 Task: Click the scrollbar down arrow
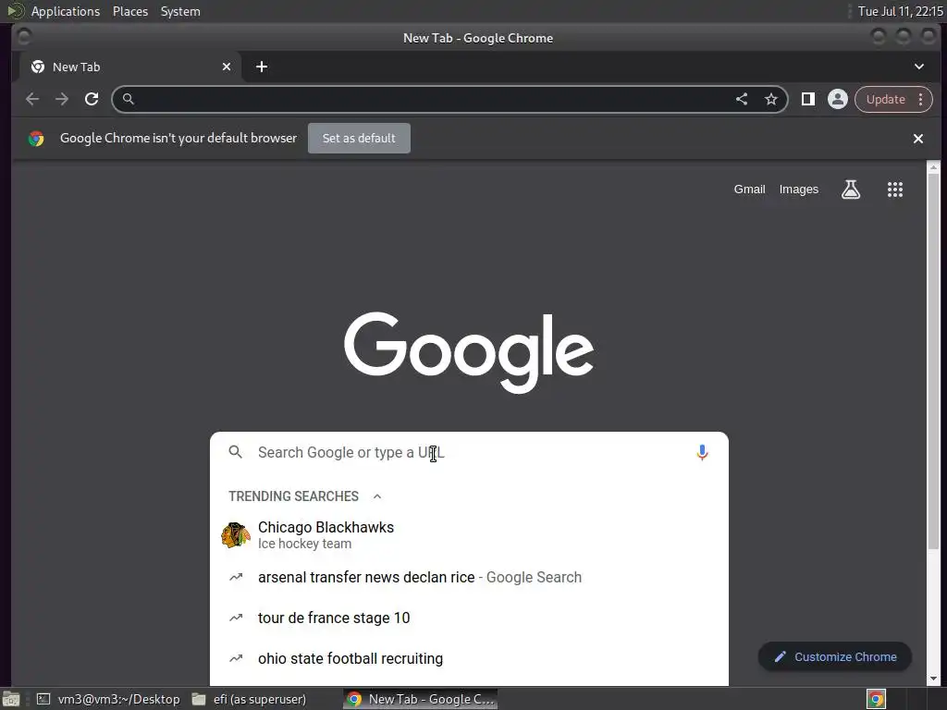(933, 679)
